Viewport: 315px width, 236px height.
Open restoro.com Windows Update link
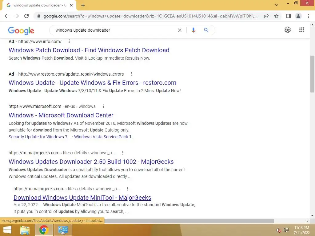(92, 83)
